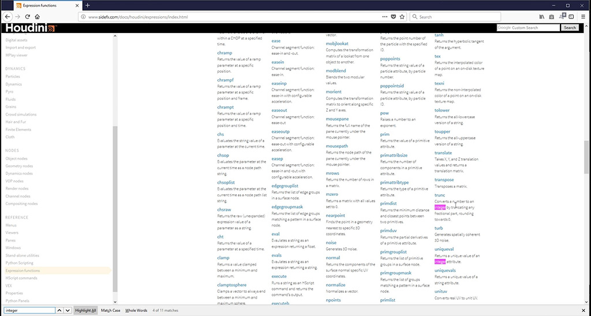Open Python Scripting in the sidebar
This screenshot has height=316, width=591.
[18, 263]
